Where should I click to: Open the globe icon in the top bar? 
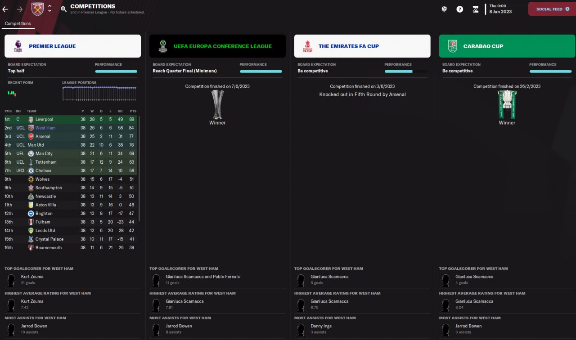[444, 9]
